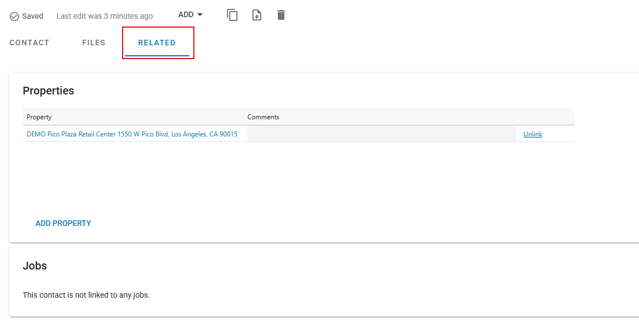The image size is (639, 322).
Task: Open DEMO Pico Plaza Retail Center property link
Action: point(132,134)
